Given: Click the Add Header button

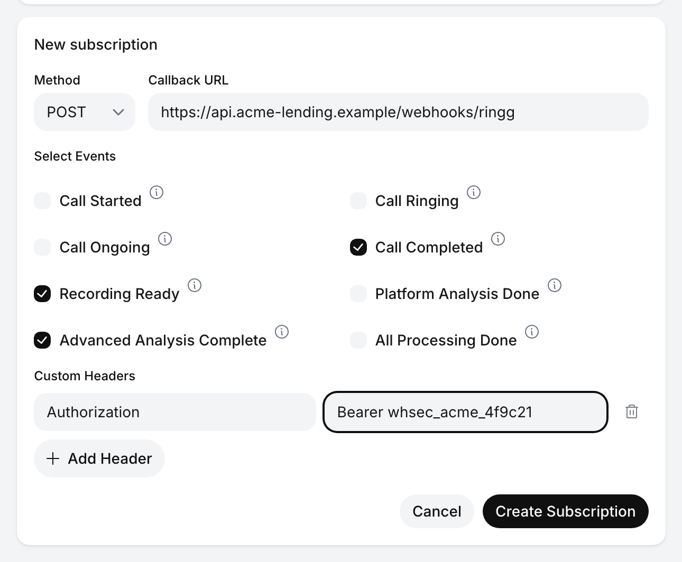Looking at the screenshot, I should (x=99, y=458).
